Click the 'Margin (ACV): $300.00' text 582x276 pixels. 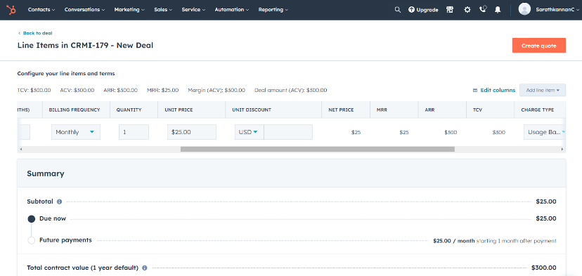[x=216, y=90]
